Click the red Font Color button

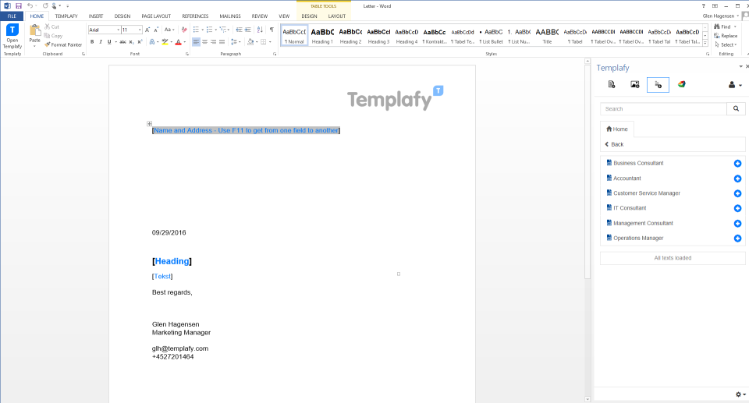coord(178,42)
